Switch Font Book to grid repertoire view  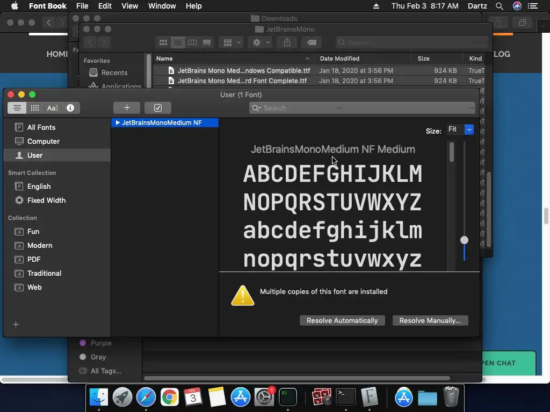tap(35, 108)
